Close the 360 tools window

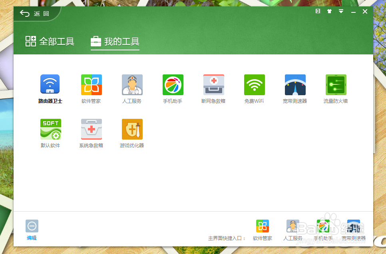pos(365,11)
